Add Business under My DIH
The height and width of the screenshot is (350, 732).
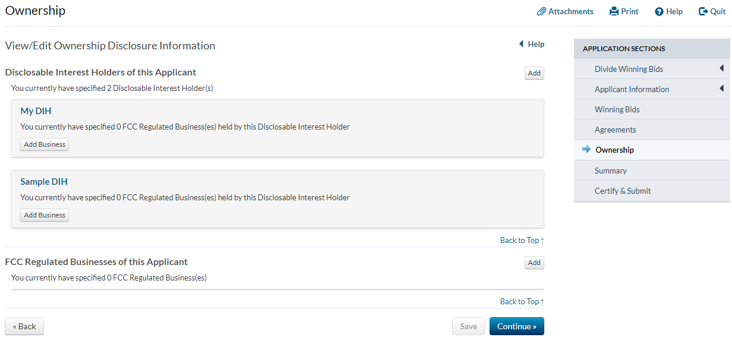[45, 144]
